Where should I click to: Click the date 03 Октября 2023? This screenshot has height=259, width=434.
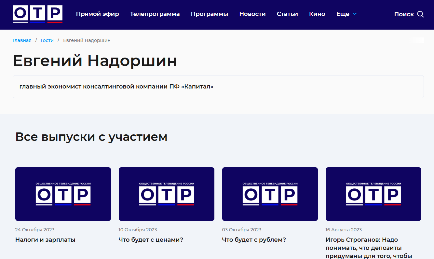242,230
